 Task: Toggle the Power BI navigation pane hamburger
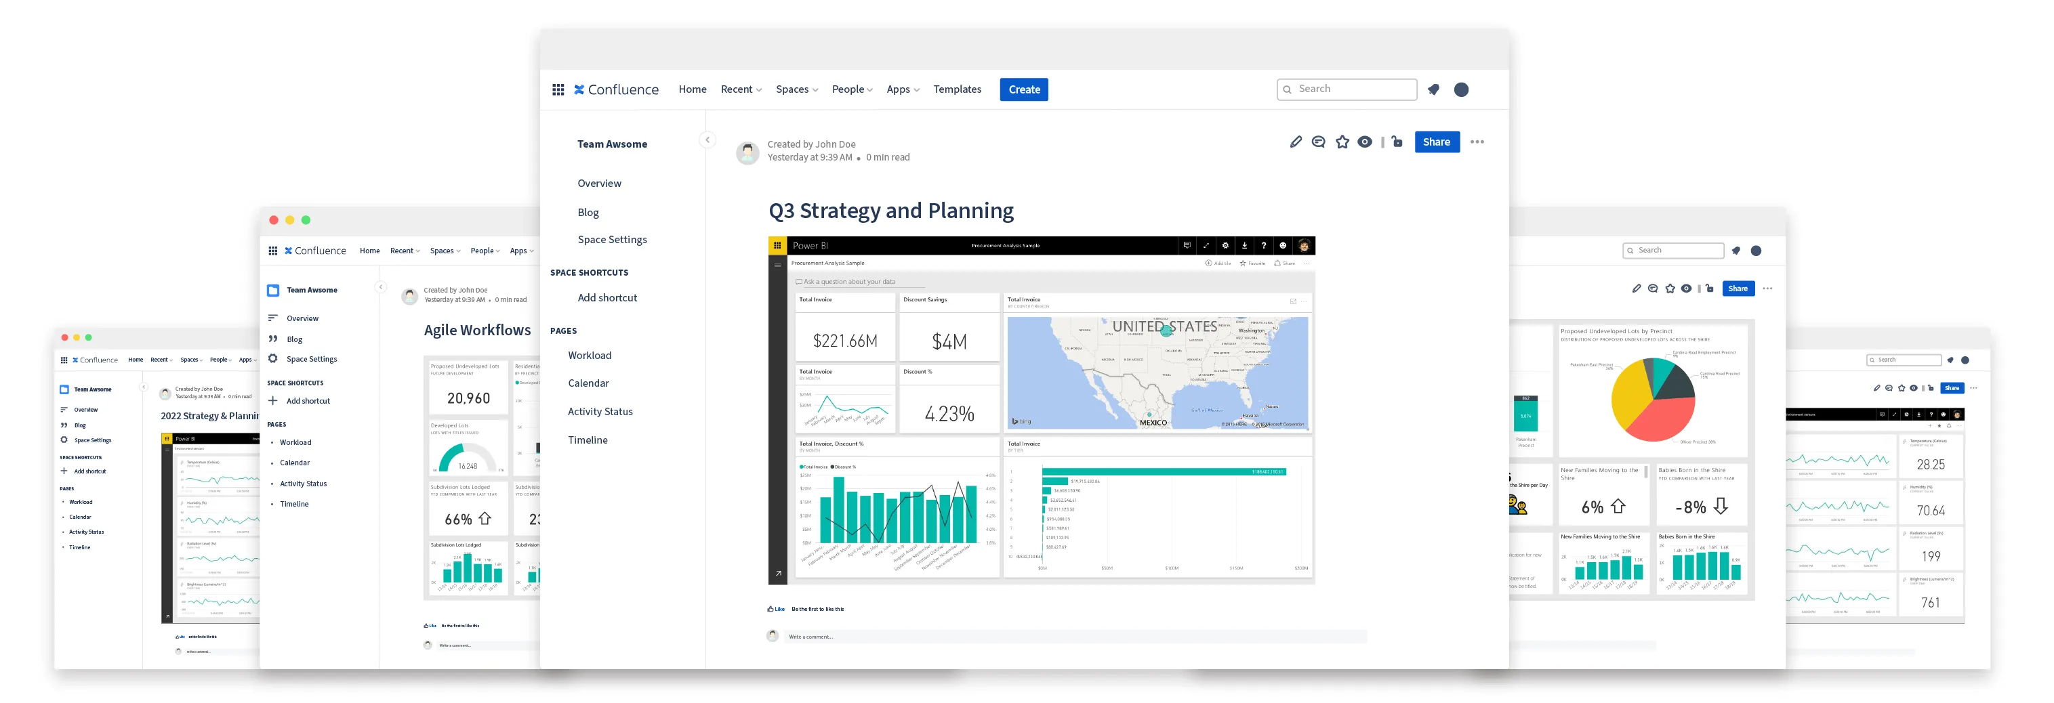(x=777, y=265)
